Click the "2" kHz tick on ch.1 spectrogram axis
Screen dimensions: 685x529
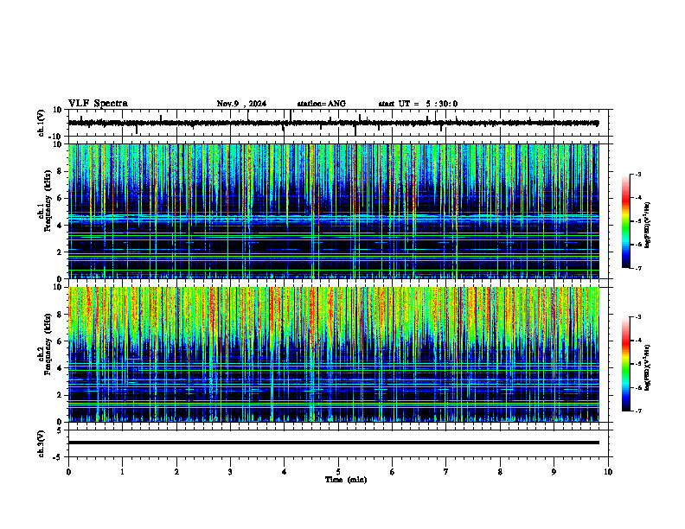[x=60, y=252]
